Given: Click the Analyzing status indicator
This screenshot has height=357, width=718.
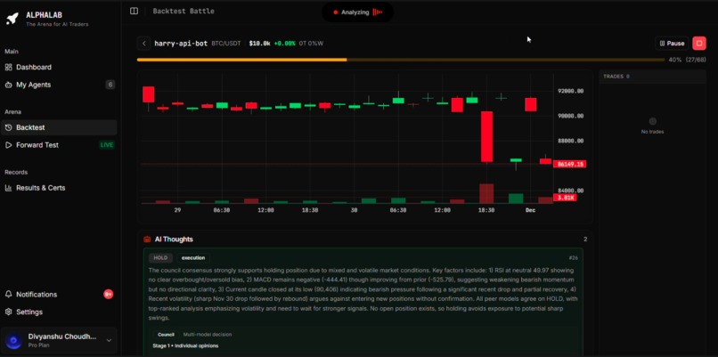Looking at the screenshot, I should pyautogui.click(x=357, y=12).
